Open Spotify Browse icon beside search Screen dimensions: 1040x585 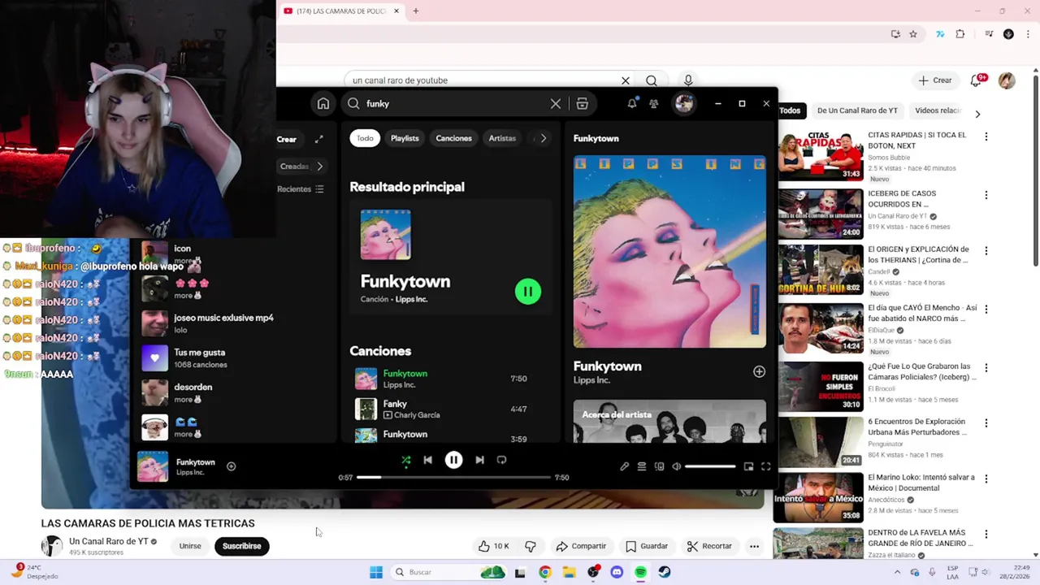coord(582,104)
